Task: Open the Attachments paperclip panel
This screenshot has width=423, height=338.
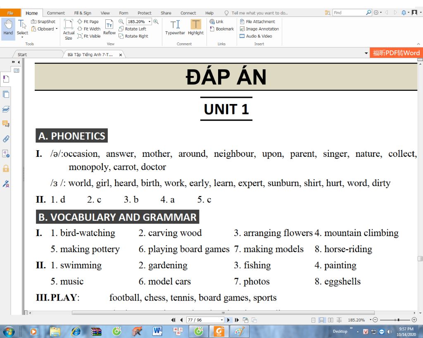Action: [x=6, y=139]
